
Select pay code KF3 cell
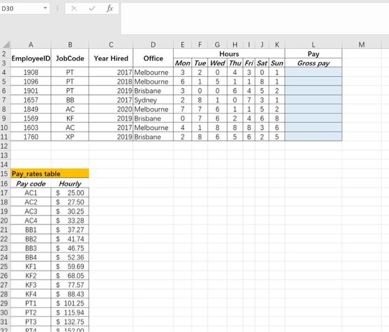[x=31, y=285]
